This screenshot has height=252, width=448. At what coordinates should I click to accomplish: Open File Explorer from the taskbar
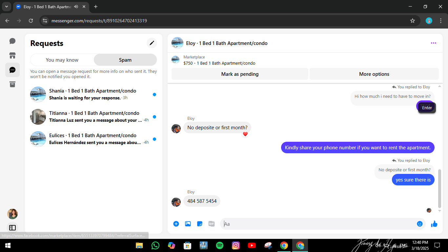(x=139, y=245)
